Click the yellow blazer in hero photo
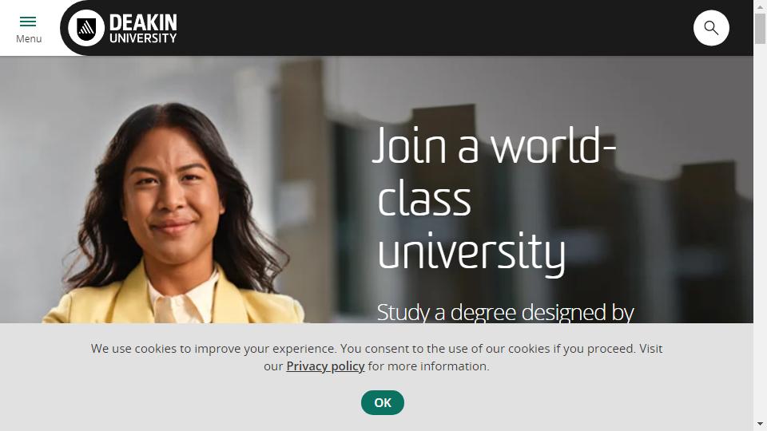The image size is (767, 431). 97,303
